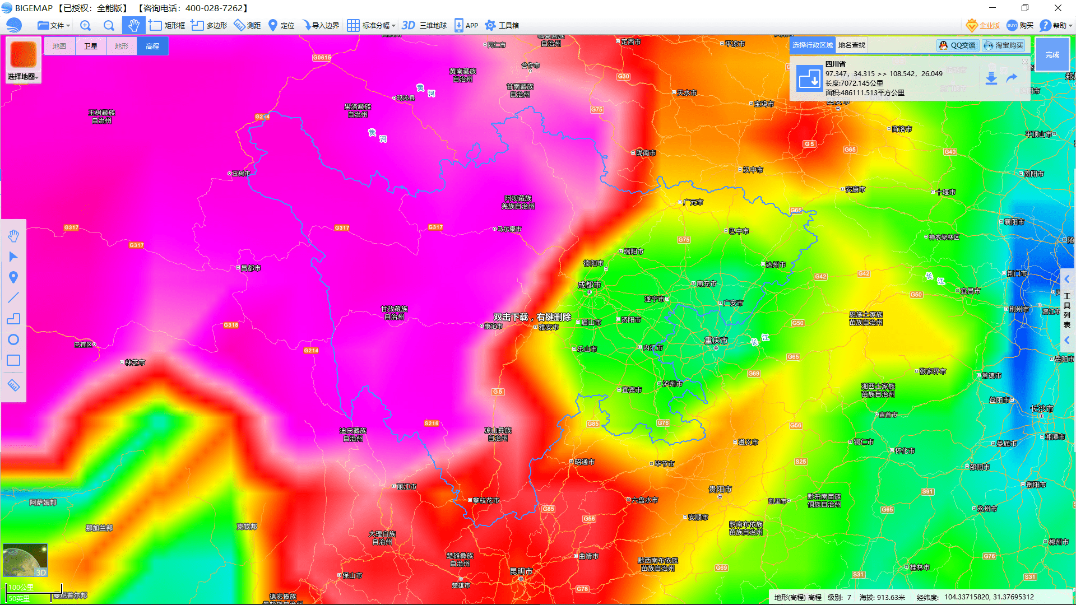Click the orange map source thumbnail
Screen dimensions: 1076x605
pyautogui.click(x=23, y=54)
